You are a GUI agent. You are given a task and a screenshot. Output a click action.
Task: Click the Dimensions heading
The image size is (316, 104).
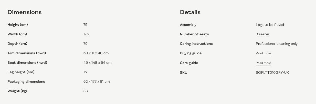click(24, 12)
